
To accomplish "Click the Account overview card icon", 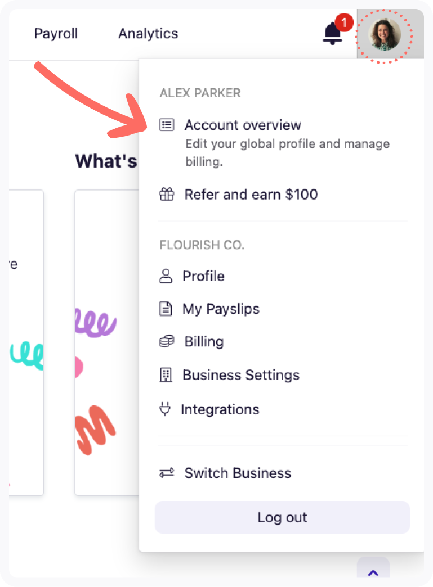I will [167, 125].
